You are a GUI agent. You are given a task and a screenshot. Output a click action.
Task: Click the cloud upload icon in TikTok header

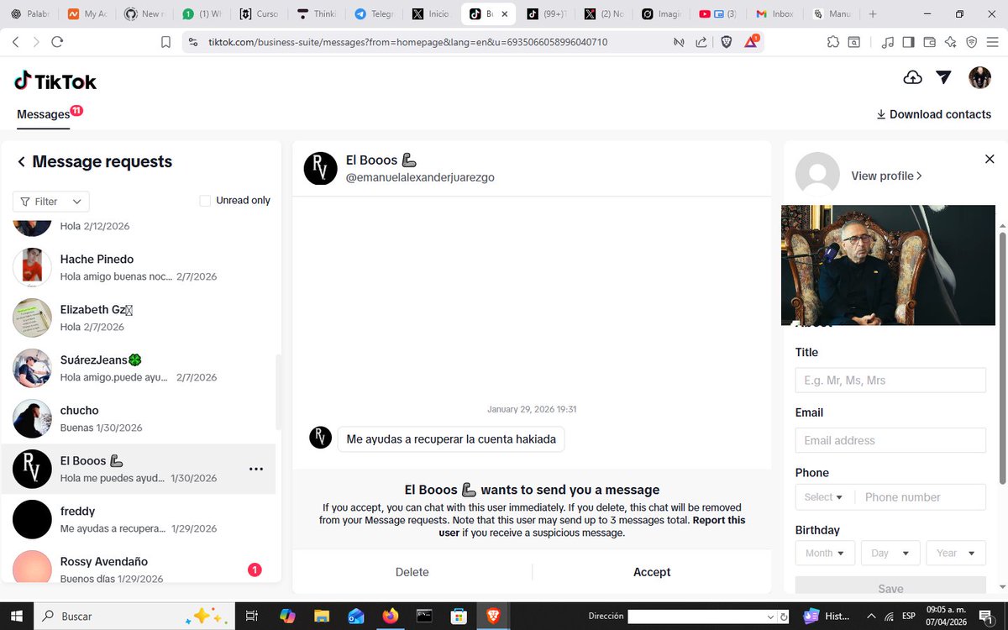tap(912, 76)
